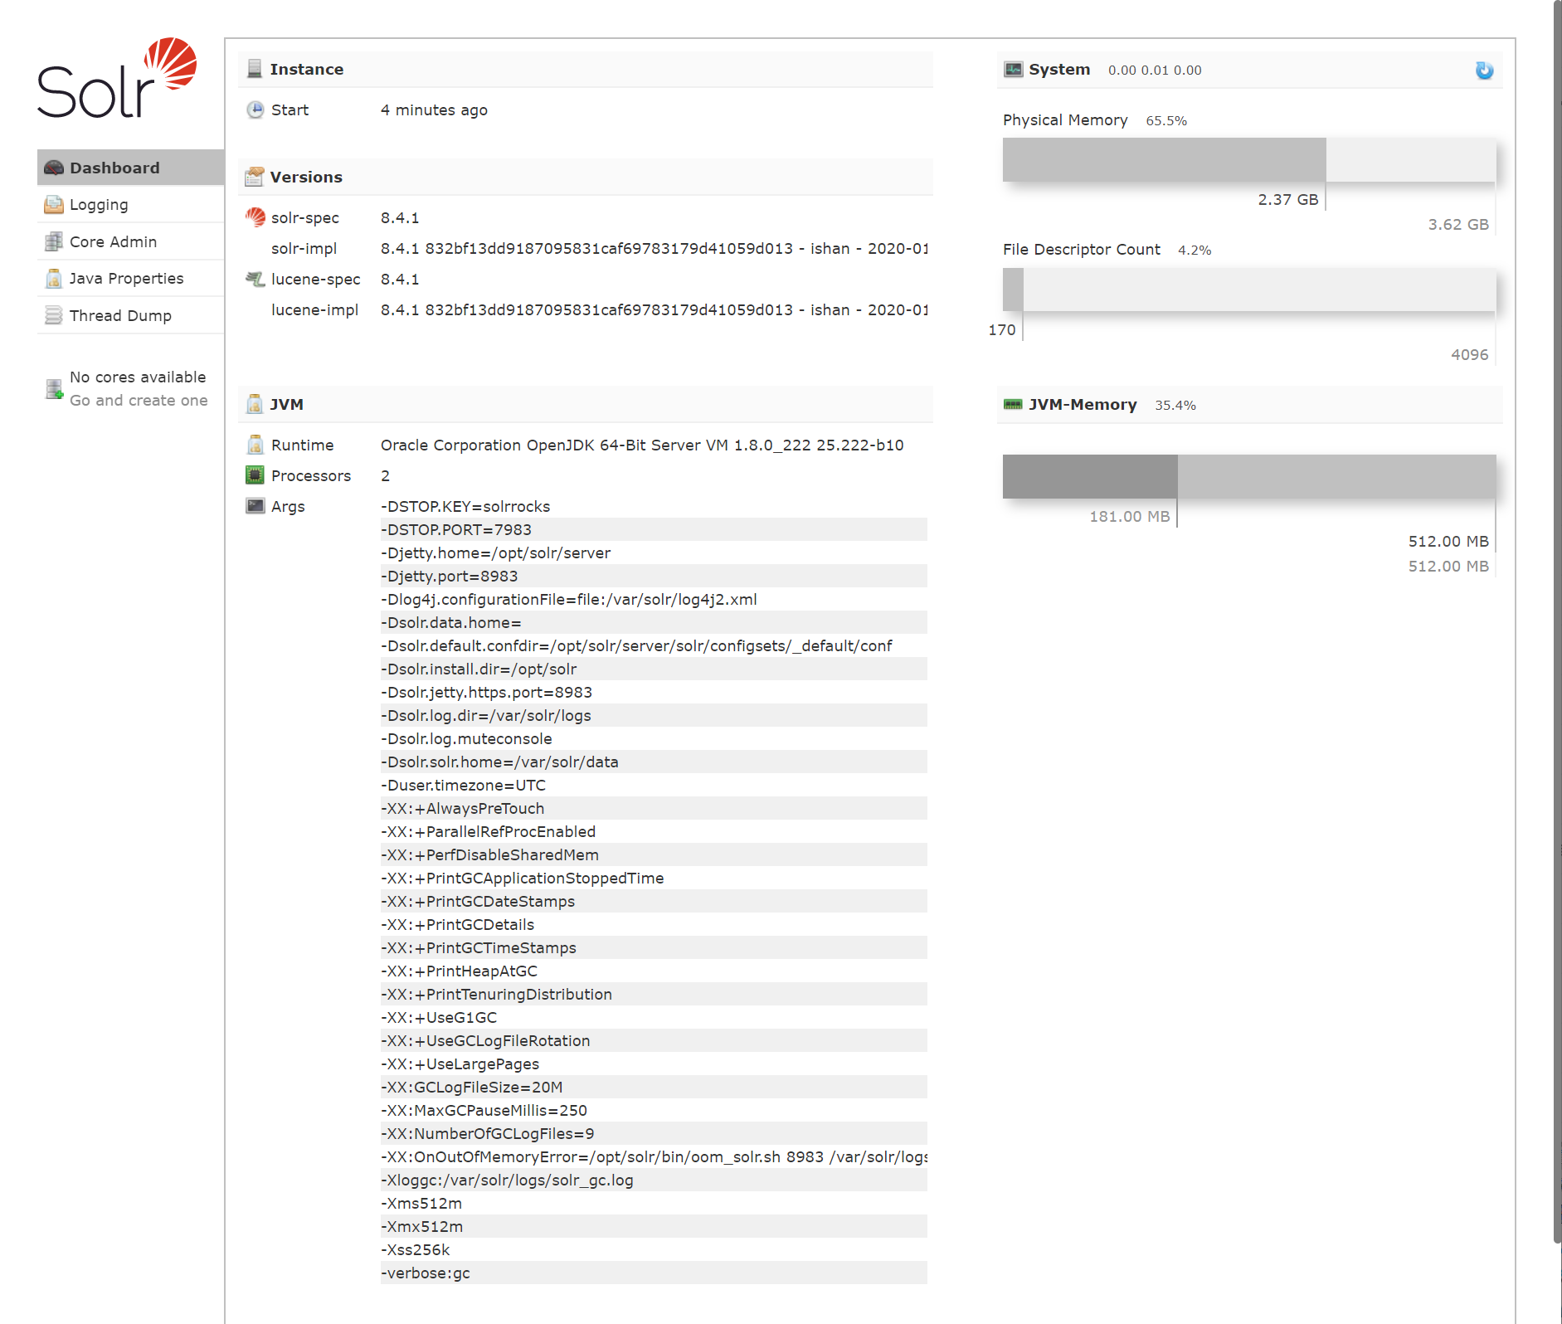The height and width of the screenshot is (1324, 1562).
Task: Click the Dashboard gauge icon
Action: 54,168
